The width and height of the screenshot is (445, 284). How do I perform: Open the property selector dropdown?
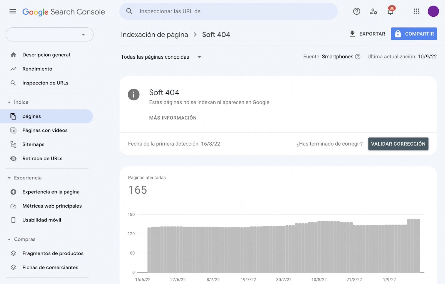50,34
